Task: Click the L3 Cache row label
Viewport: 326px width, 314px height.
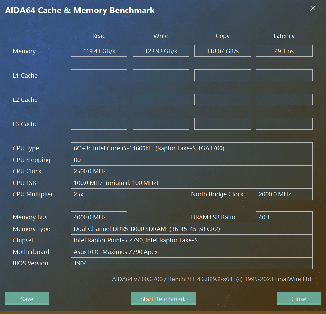Action: [25, 124]
